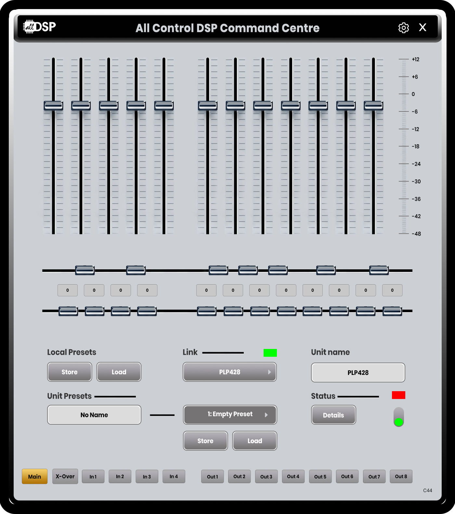The width and height of the screenshot is (455, 514).
Task: Select the In 1 tab
Action: (x=93, y=477)
